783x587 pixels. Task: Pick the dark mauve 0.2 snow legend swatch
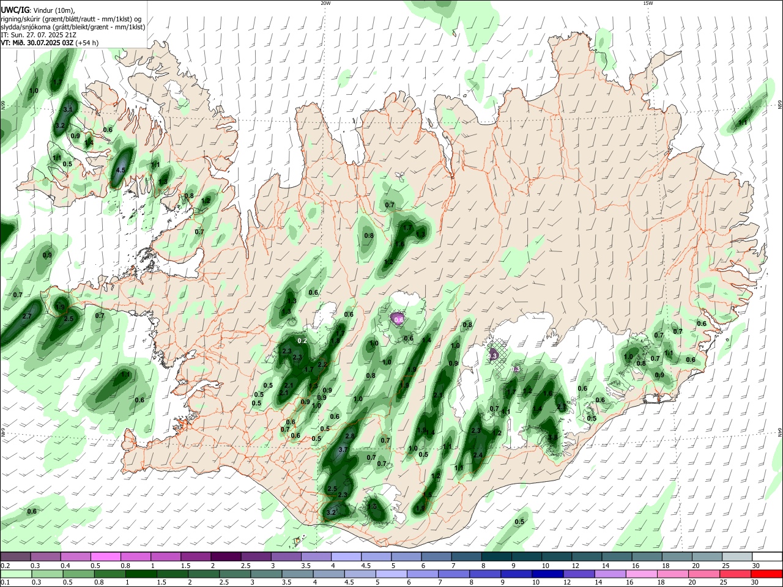coord(16,557)
